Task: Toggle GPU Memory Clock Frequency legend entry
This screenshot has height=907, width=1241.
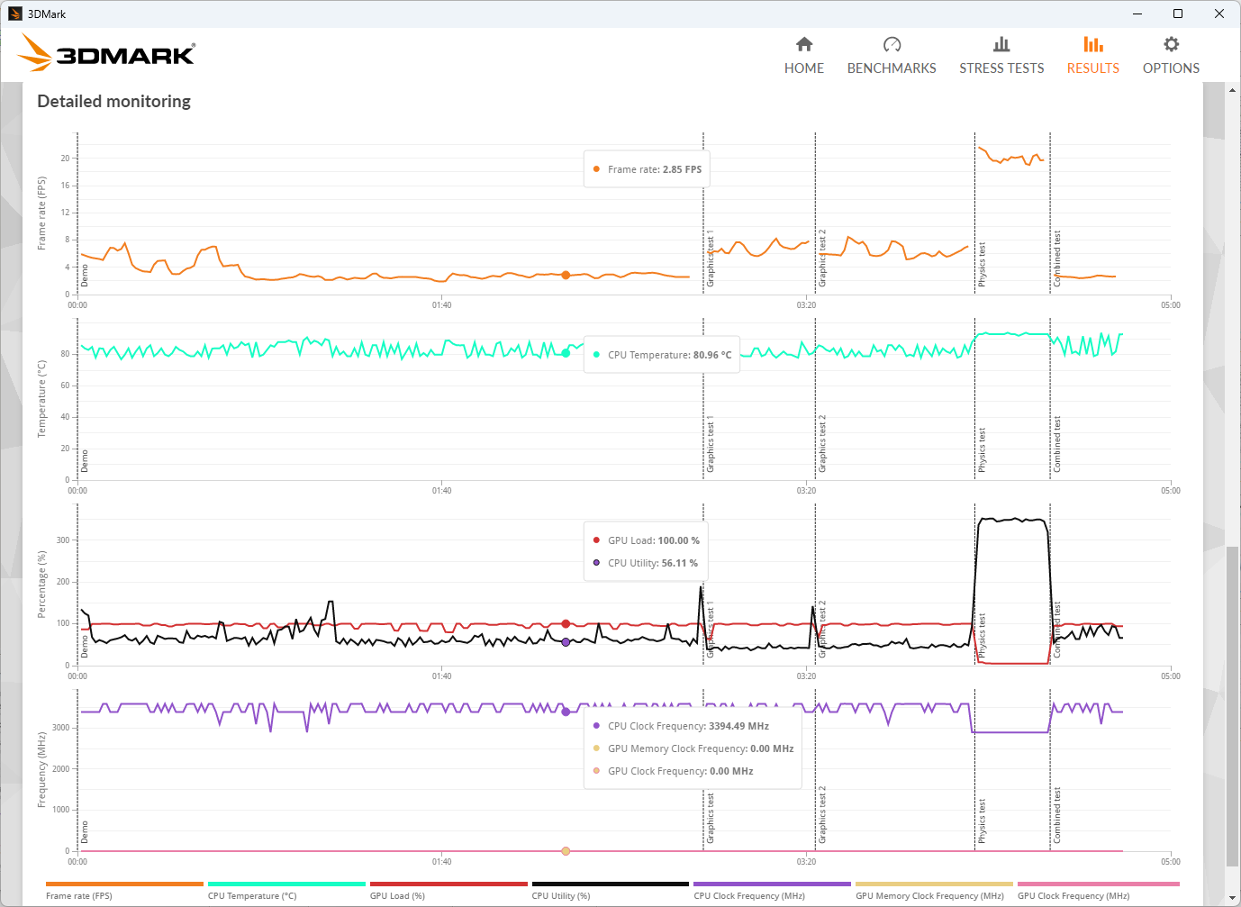Action: pos(929,895)
